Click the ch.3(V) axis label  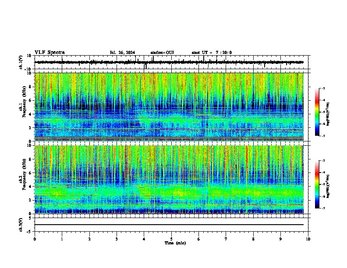click(x=21, y=225)
